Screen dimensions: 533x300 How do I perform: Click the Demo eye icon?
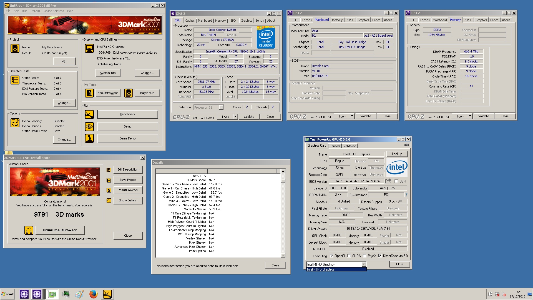click(x=89, y=127)
